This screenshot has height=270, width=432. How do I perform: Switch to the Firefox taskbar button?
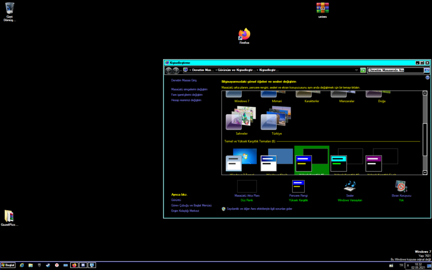pyautogui.click(x=74, y=265)
